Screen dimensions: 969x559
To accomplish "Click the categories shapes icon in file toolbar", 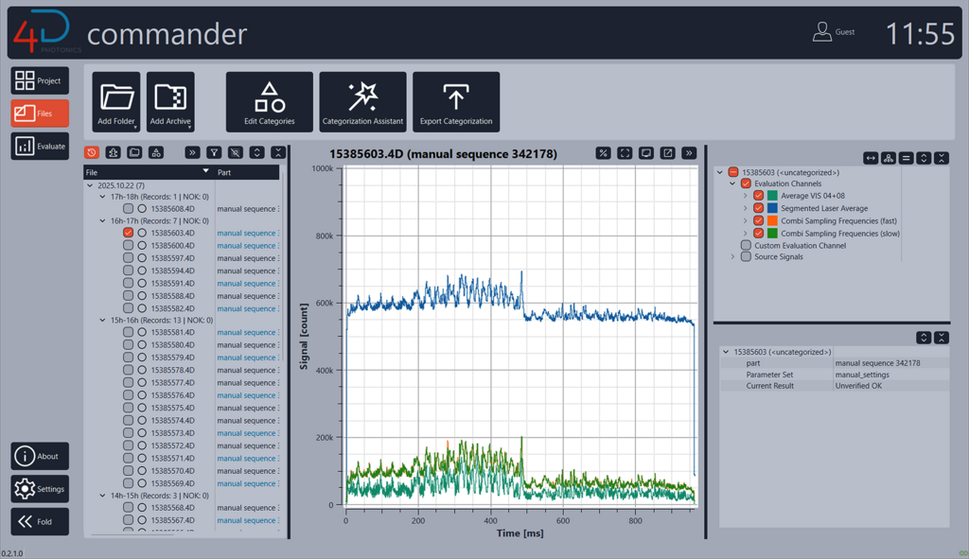I will [156, 152].
